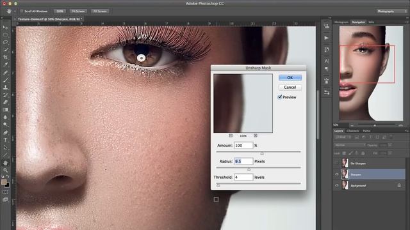Screen dimensions: 410x230
Task: Toggle lock position
Action: click(357, 153)
